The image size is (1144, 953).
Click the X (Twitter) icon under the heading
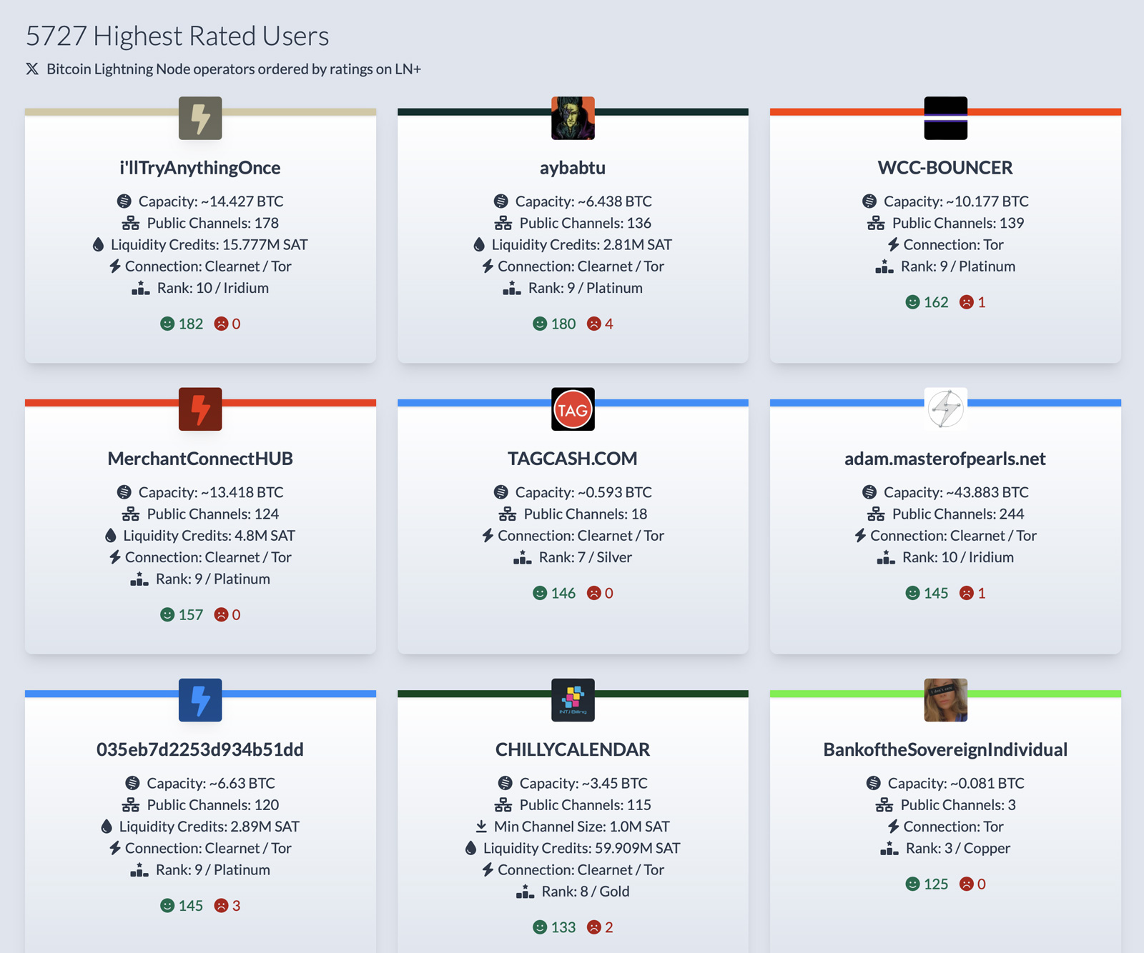32,69
